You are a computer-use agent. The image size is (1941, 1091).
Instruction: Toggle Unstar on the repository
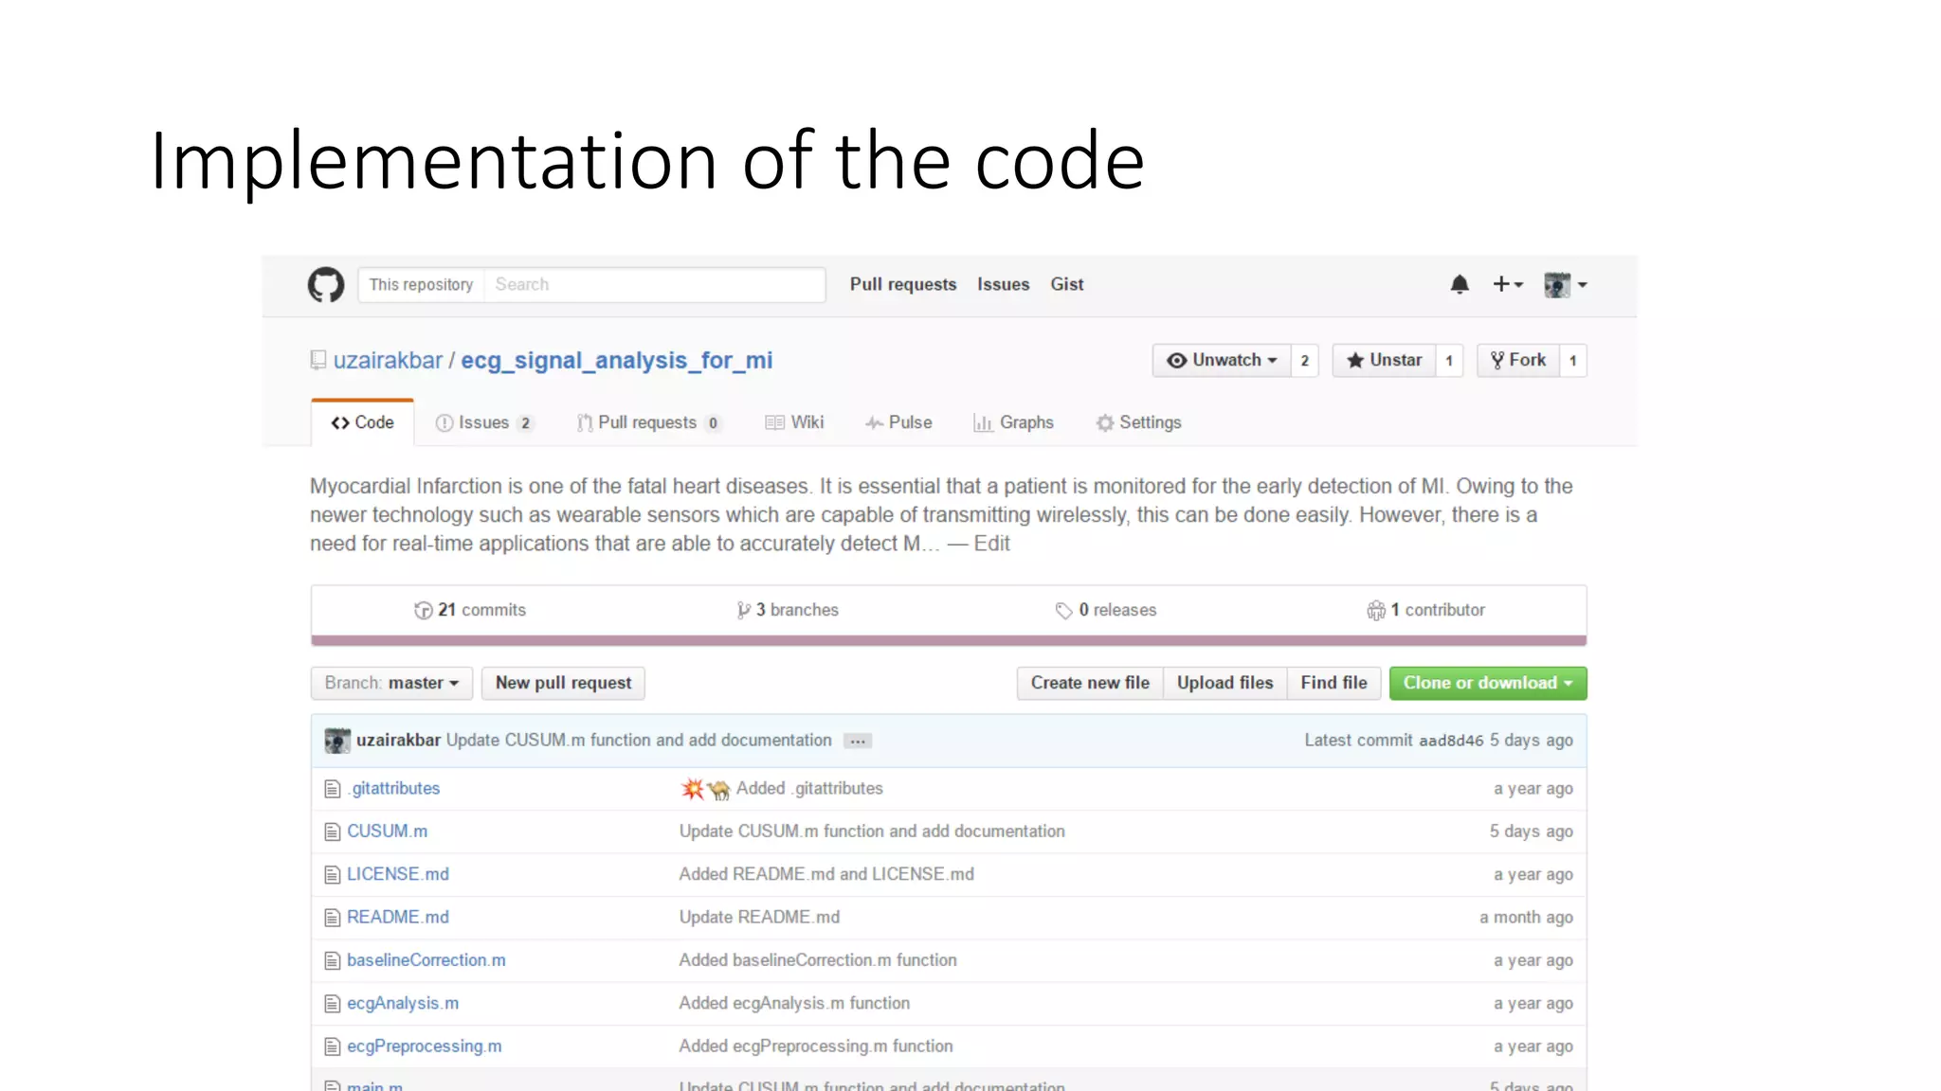click(x=1385, y=360)
